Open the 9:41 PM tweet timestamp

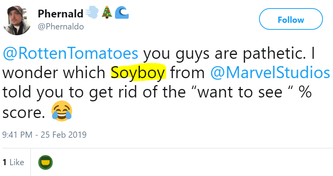[x=16, y=135]
